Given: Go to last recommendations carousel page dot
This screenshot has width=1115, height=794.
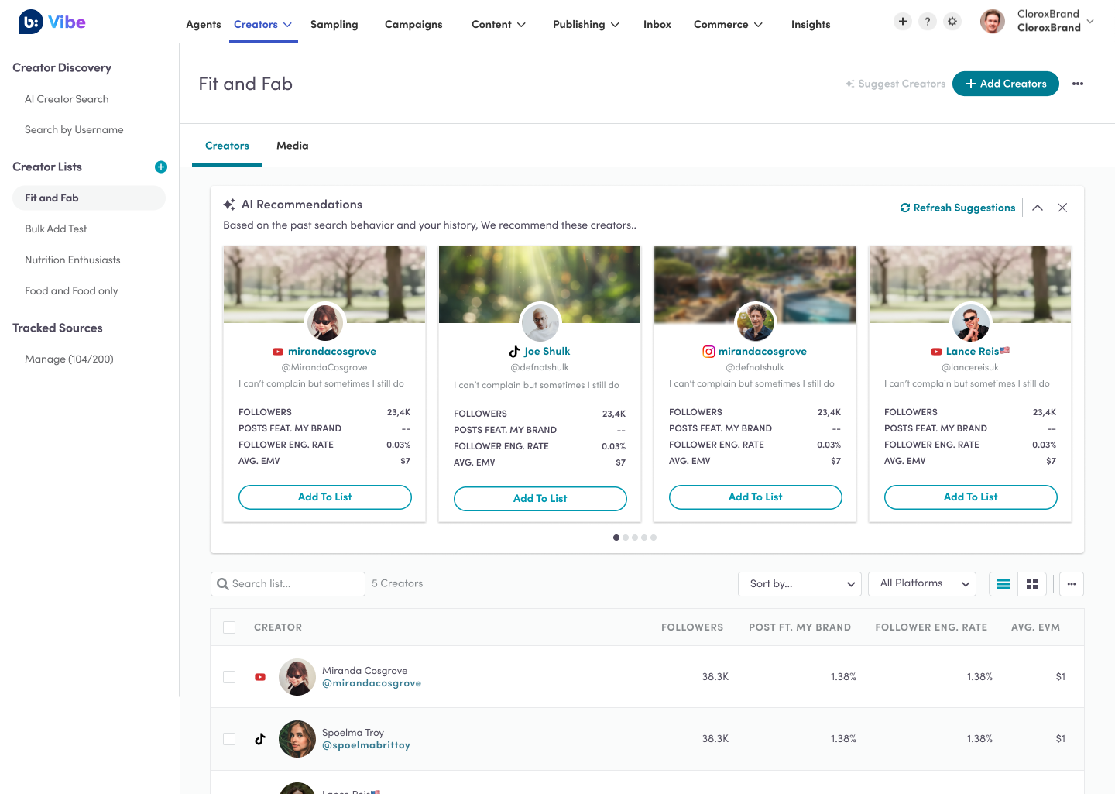Looking at the screenshot, I should pos(654,538).
